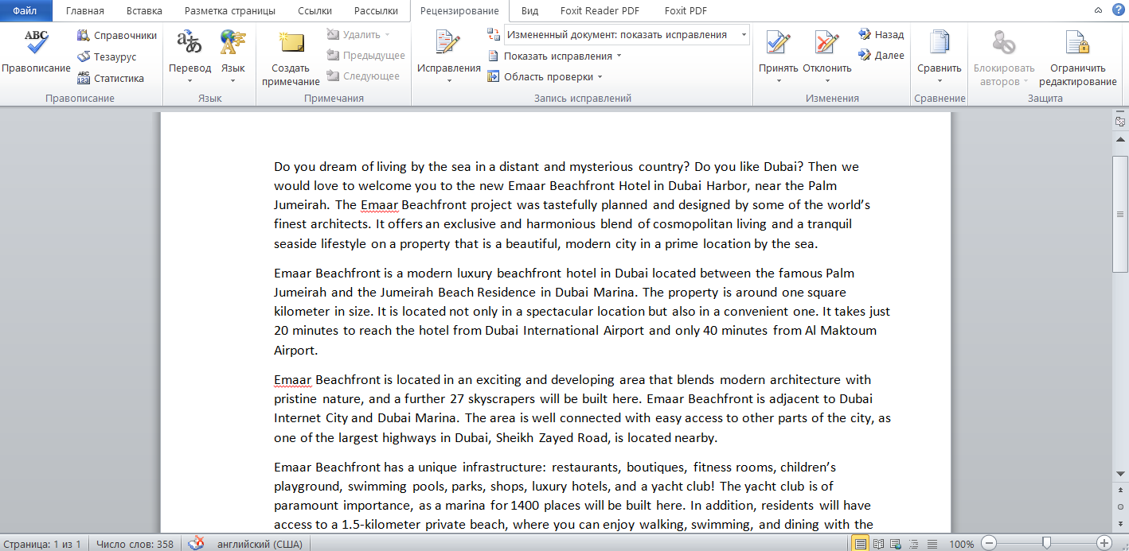Expand Показать исправления menu

[x=554, y=56]
